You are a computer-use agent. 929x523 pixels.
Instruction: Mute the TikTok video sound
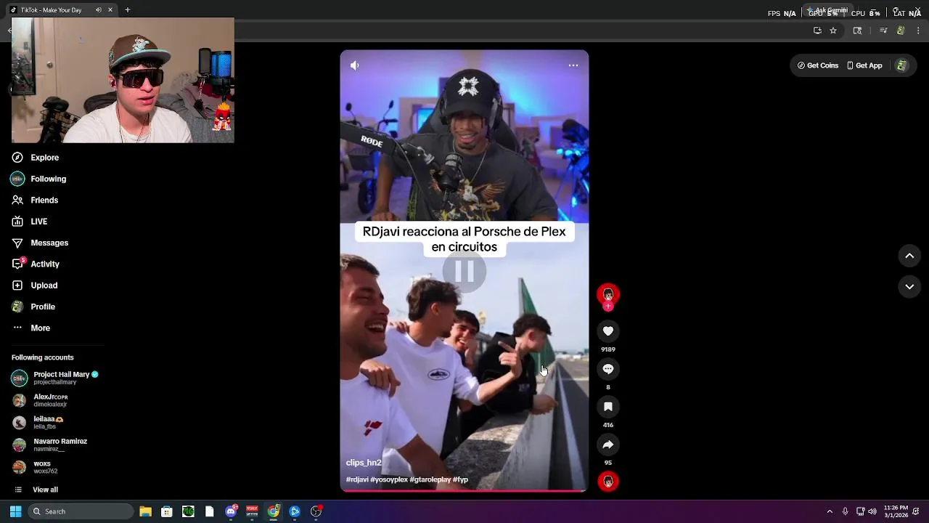coord(355,65)
